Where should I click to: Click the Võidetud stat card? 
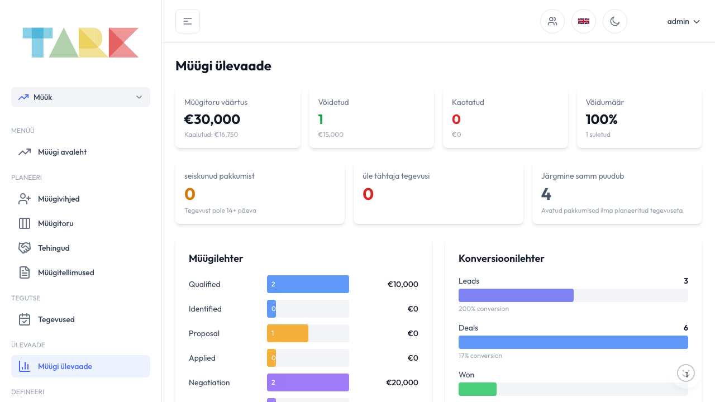click(371, 118)
